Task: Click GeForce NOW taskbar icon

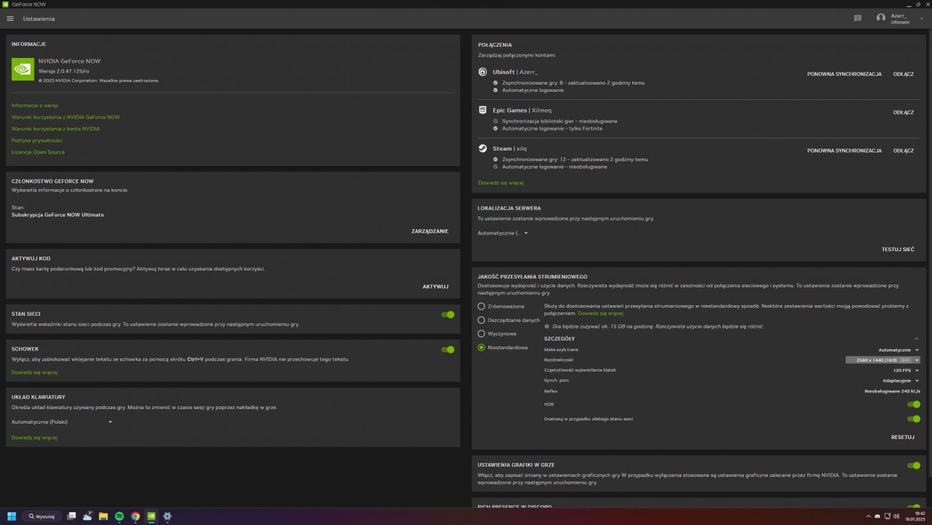Action: click(151, 516)
